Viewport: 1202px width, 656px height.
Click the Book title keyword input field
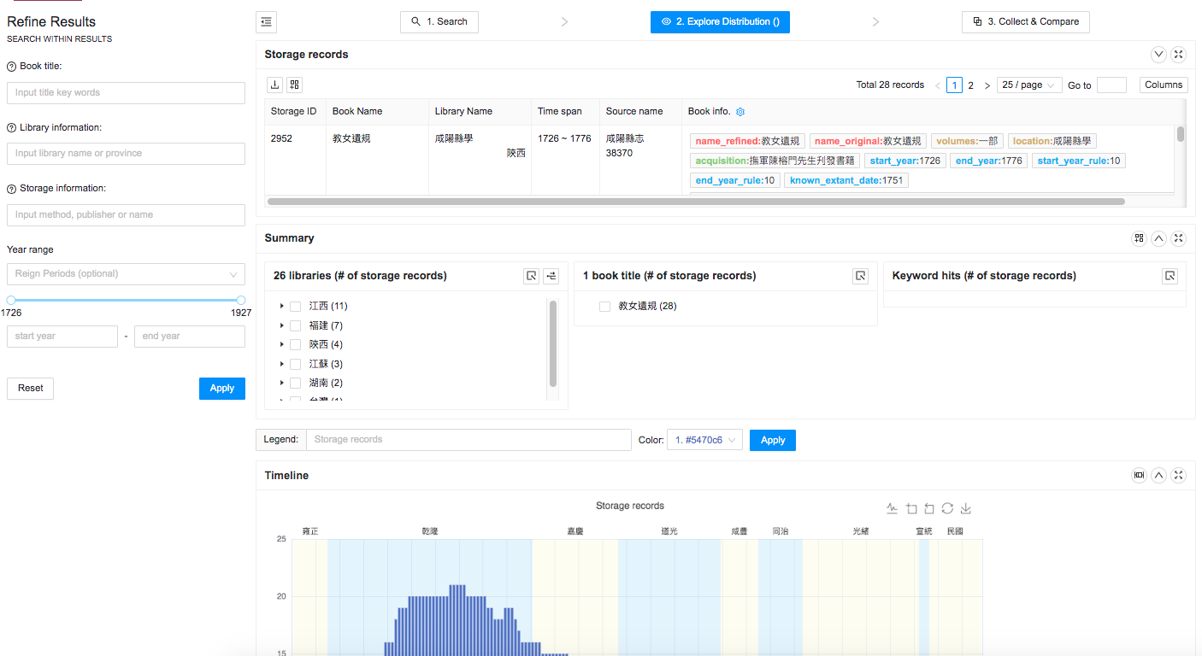[x=126, y=93]
